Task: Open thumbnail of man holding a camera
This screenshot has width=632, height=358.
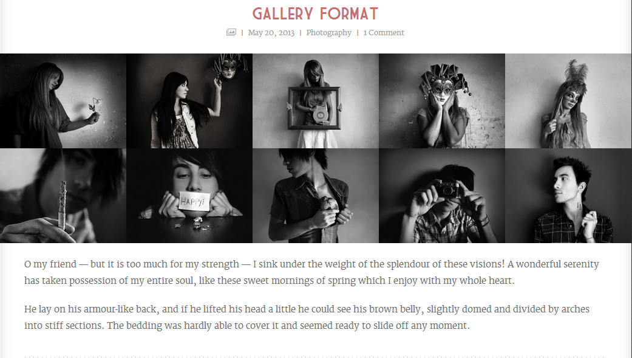Action: (x=442, y=196)
